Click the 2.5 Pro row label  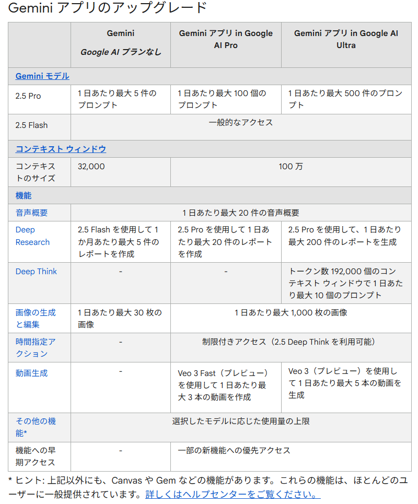(28, 96)
